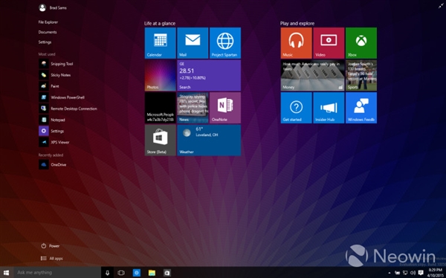446x278 pixels.
Task: Open the Insider Hub tile
Action: pyautogui.click(x=329, y=108)
